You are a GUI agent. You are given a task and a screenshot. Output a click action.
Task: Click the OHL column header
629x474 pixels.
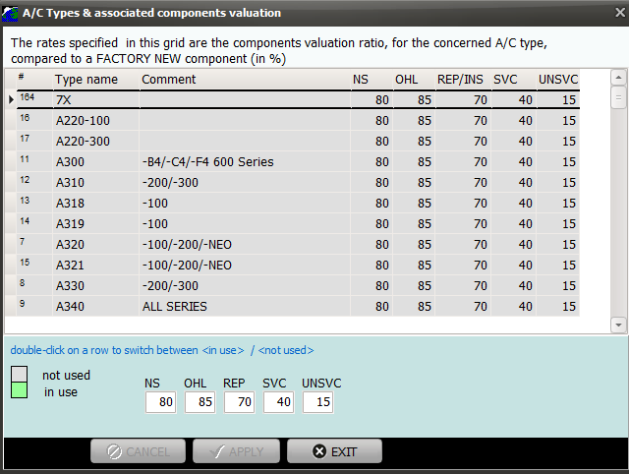pos(414,79)
